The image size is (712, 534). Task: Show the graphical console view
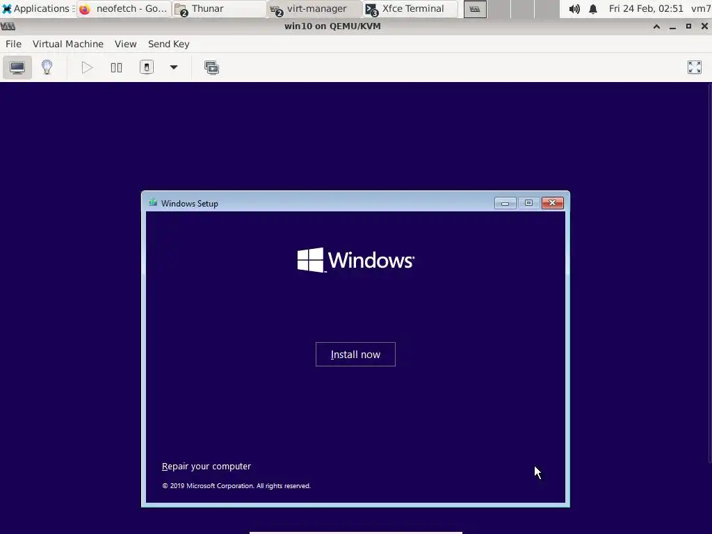(x=17, y=67)
